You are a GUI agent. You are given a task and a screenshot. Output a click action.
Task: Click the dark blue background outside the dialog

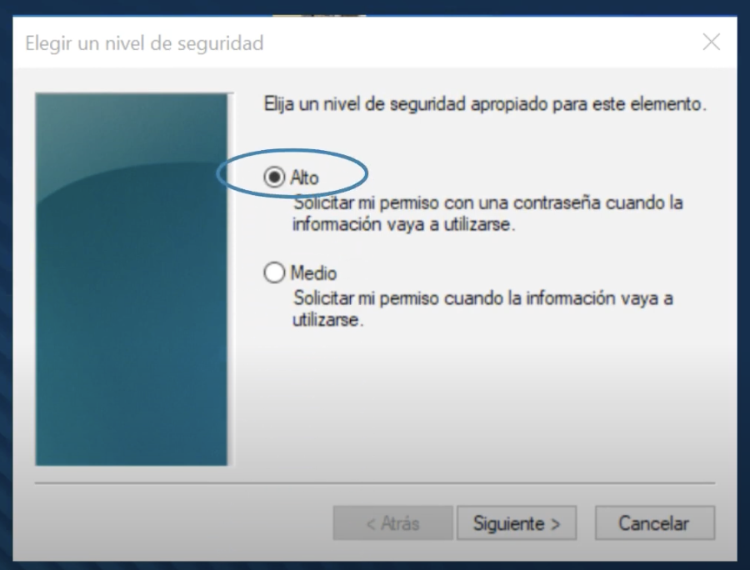[6, 287]
